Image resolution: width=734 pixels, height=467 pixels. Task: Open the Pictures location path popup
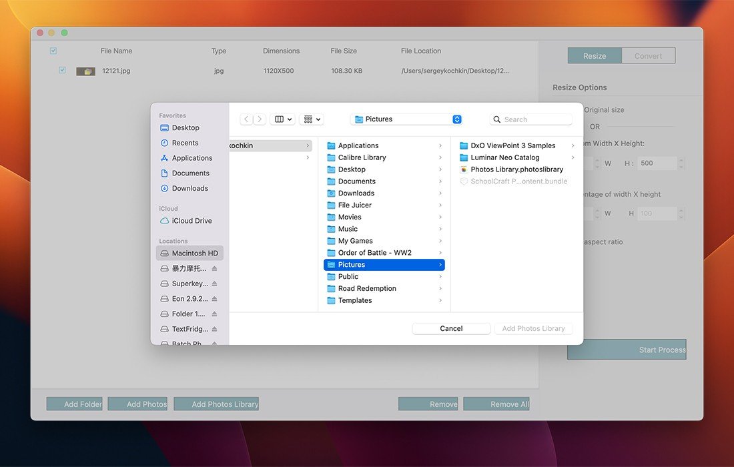[408, 119]
